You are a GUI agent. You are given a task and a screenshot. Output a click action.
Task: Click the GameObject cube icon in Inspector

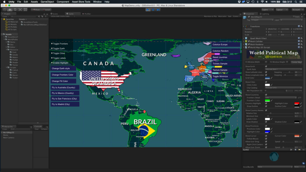pyautogui.click(x=245, y=18)
